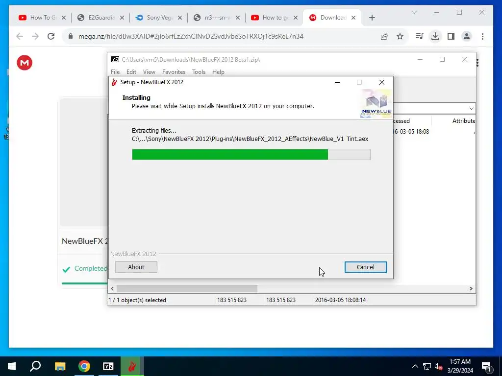Screen dimensions: 502x376
Task: Click the NewBlue logo image in Setup
Action: tap(376, 104)
